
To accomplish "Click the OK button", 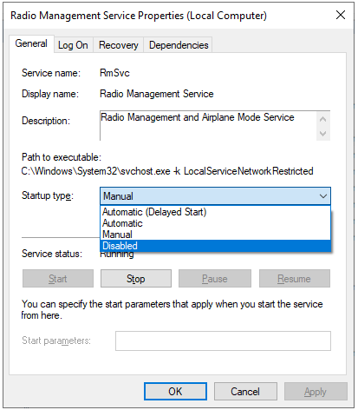I will click(175, 392).
